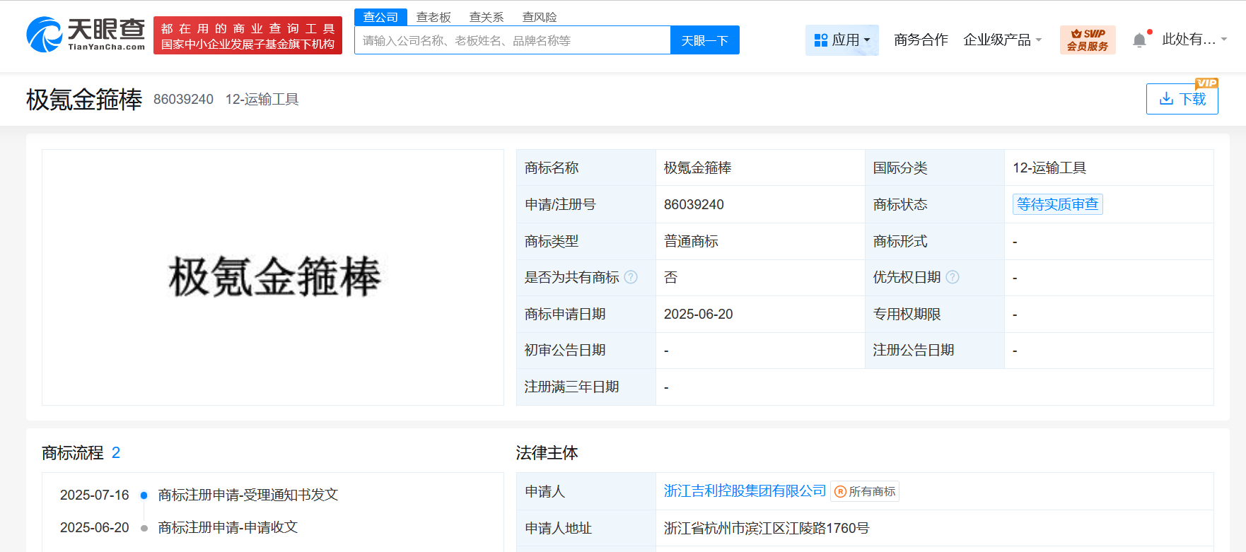Click the SVIP member service badge

(x=1088, y=40)
